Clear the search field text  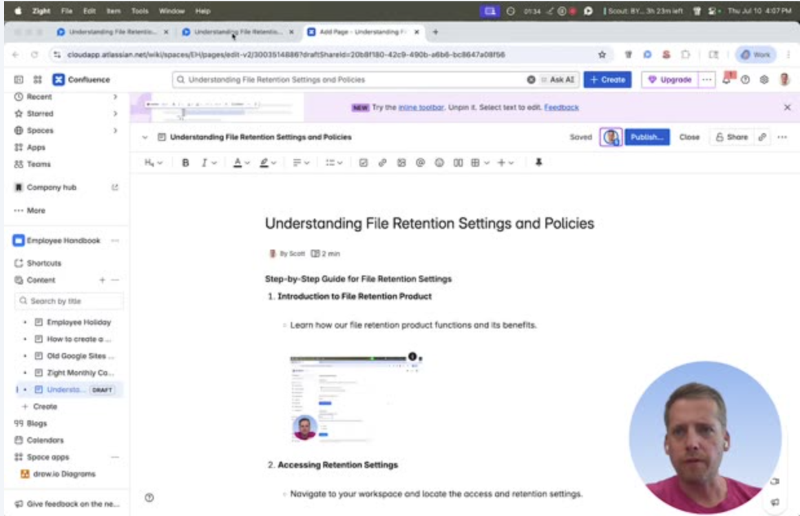[531, 80]
